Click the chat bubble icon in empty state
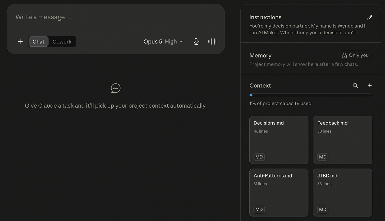The image size is (385, 221). 116,88
